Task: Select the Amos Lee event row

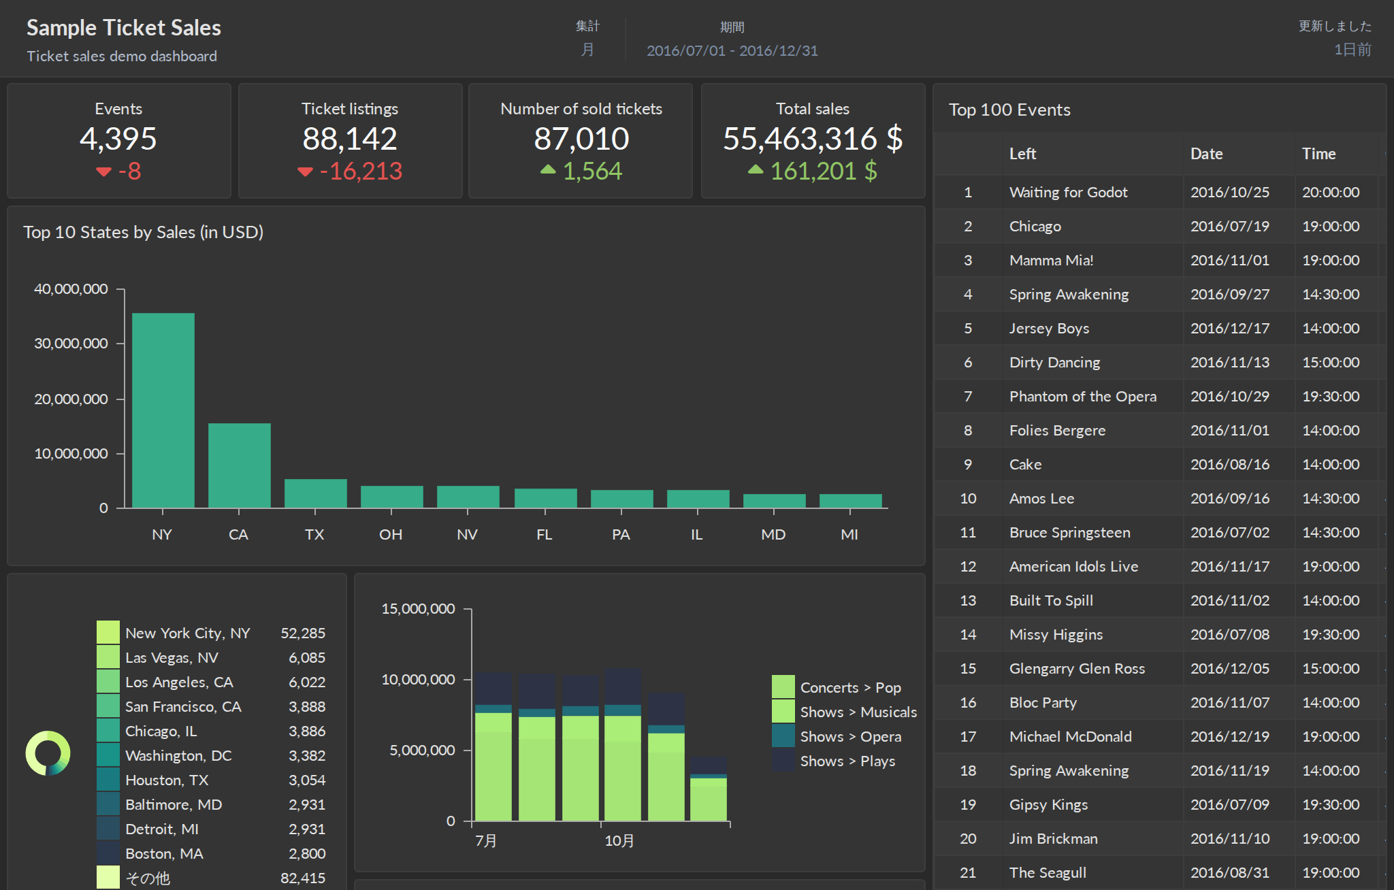Action: pyautogui.click(x=1160, y=498)
